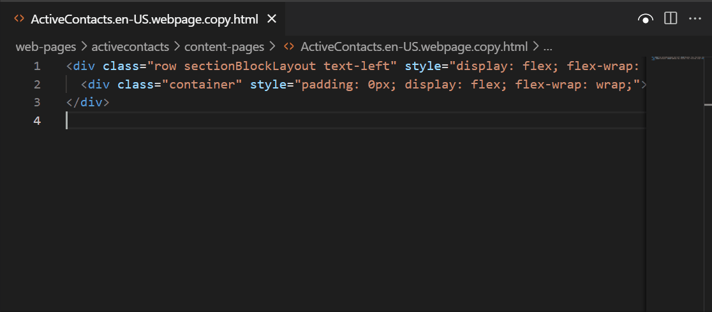Open the content-pages breadcrumb folder
The image size is (712, 312).
point(224,46)
